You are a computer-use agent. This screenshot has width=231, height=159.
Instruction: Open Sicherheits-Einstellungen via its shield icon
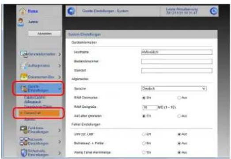coord(23,153)
